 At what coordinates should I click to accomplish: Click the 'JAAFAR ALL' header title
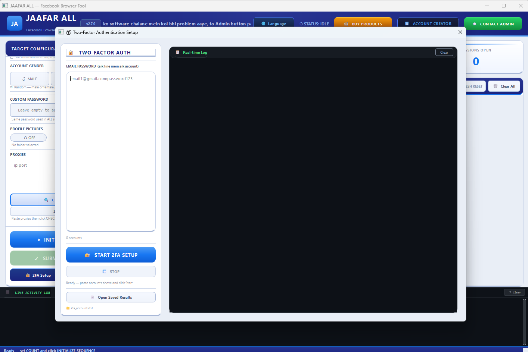click(x=51, y=18)
